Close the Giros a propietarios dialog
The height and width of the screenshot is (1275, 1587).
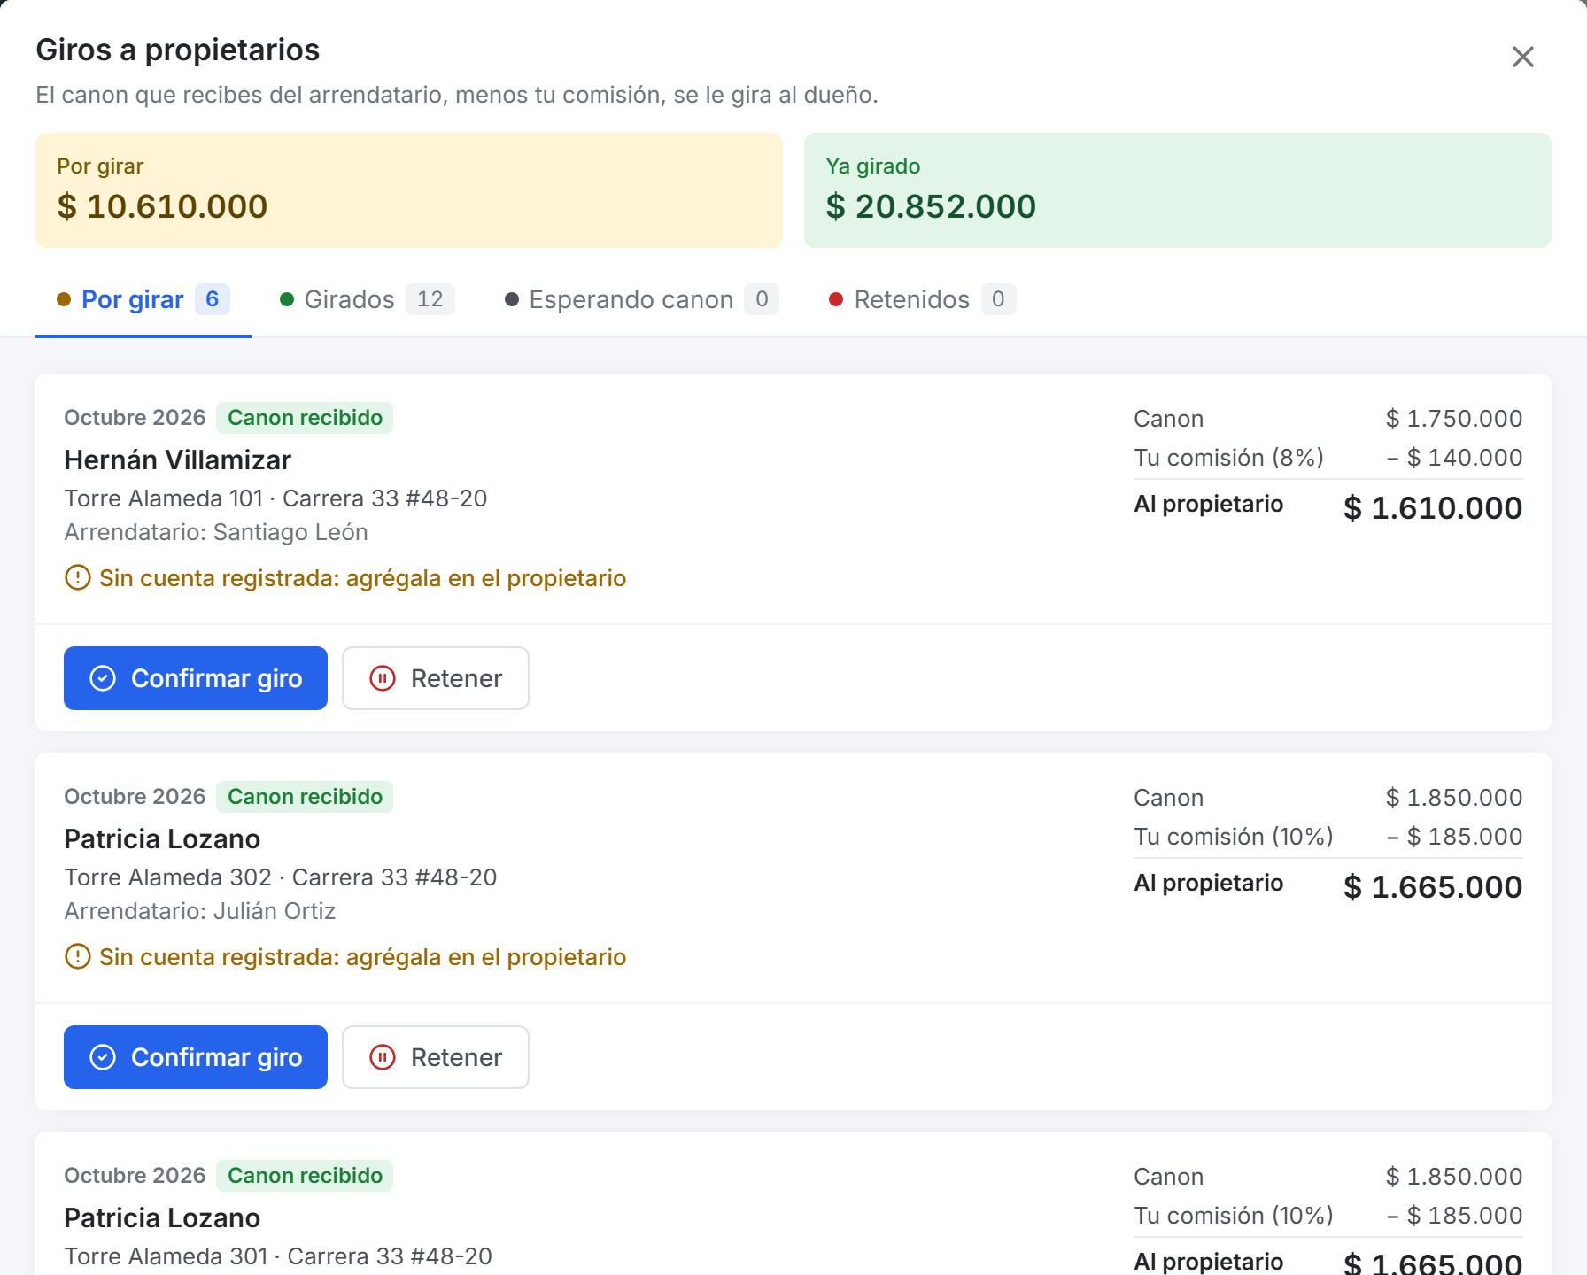(x=1522, y=57)
